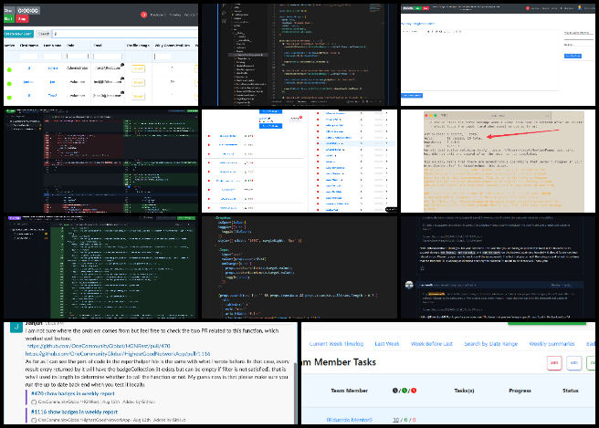599x428 pixels.
Task: Toggle active status dot of third user row
Action: [x=9, y=97]
